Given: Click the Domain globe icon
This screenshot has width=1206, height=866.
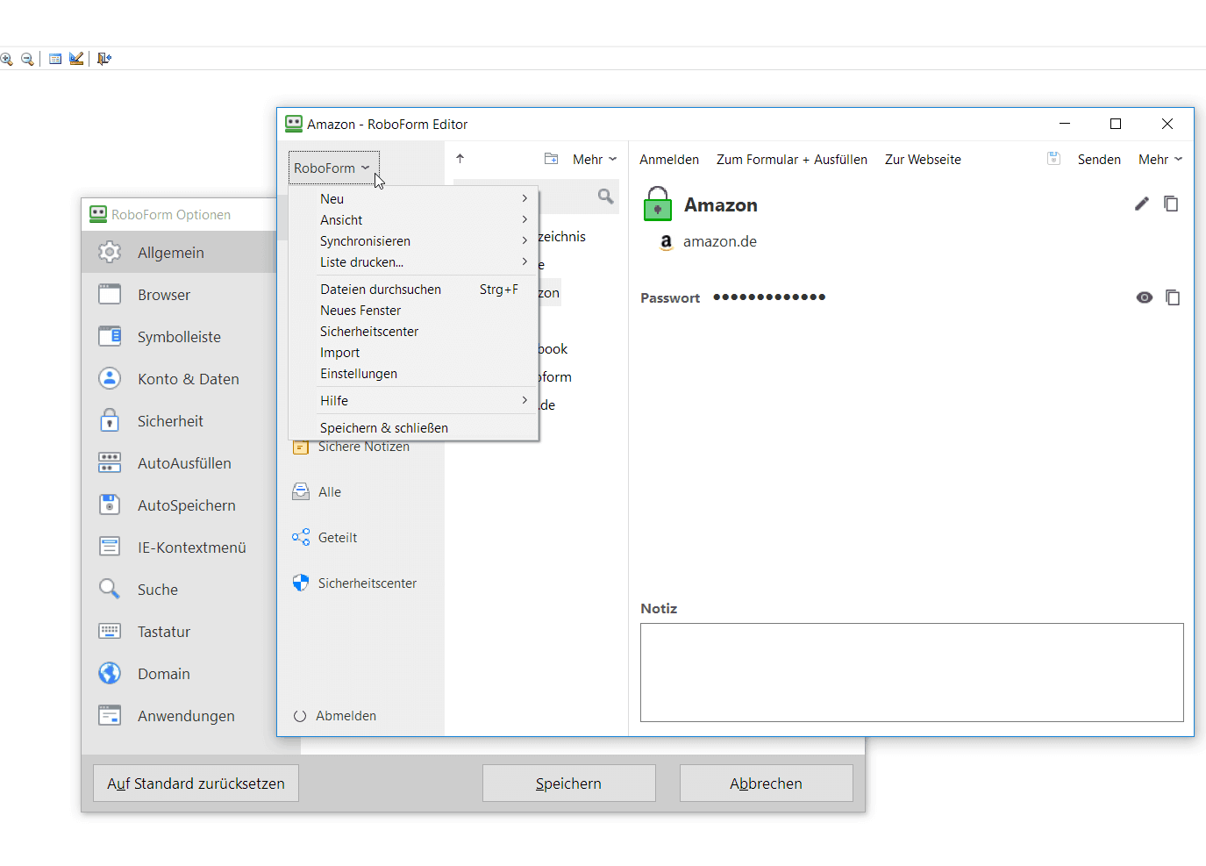Looking at the screenshot, I should pos(110,673).
